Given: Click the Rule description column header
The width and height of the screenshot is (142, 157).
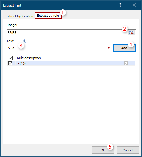Looking at the screenshot, I should (x=29, y=58).
